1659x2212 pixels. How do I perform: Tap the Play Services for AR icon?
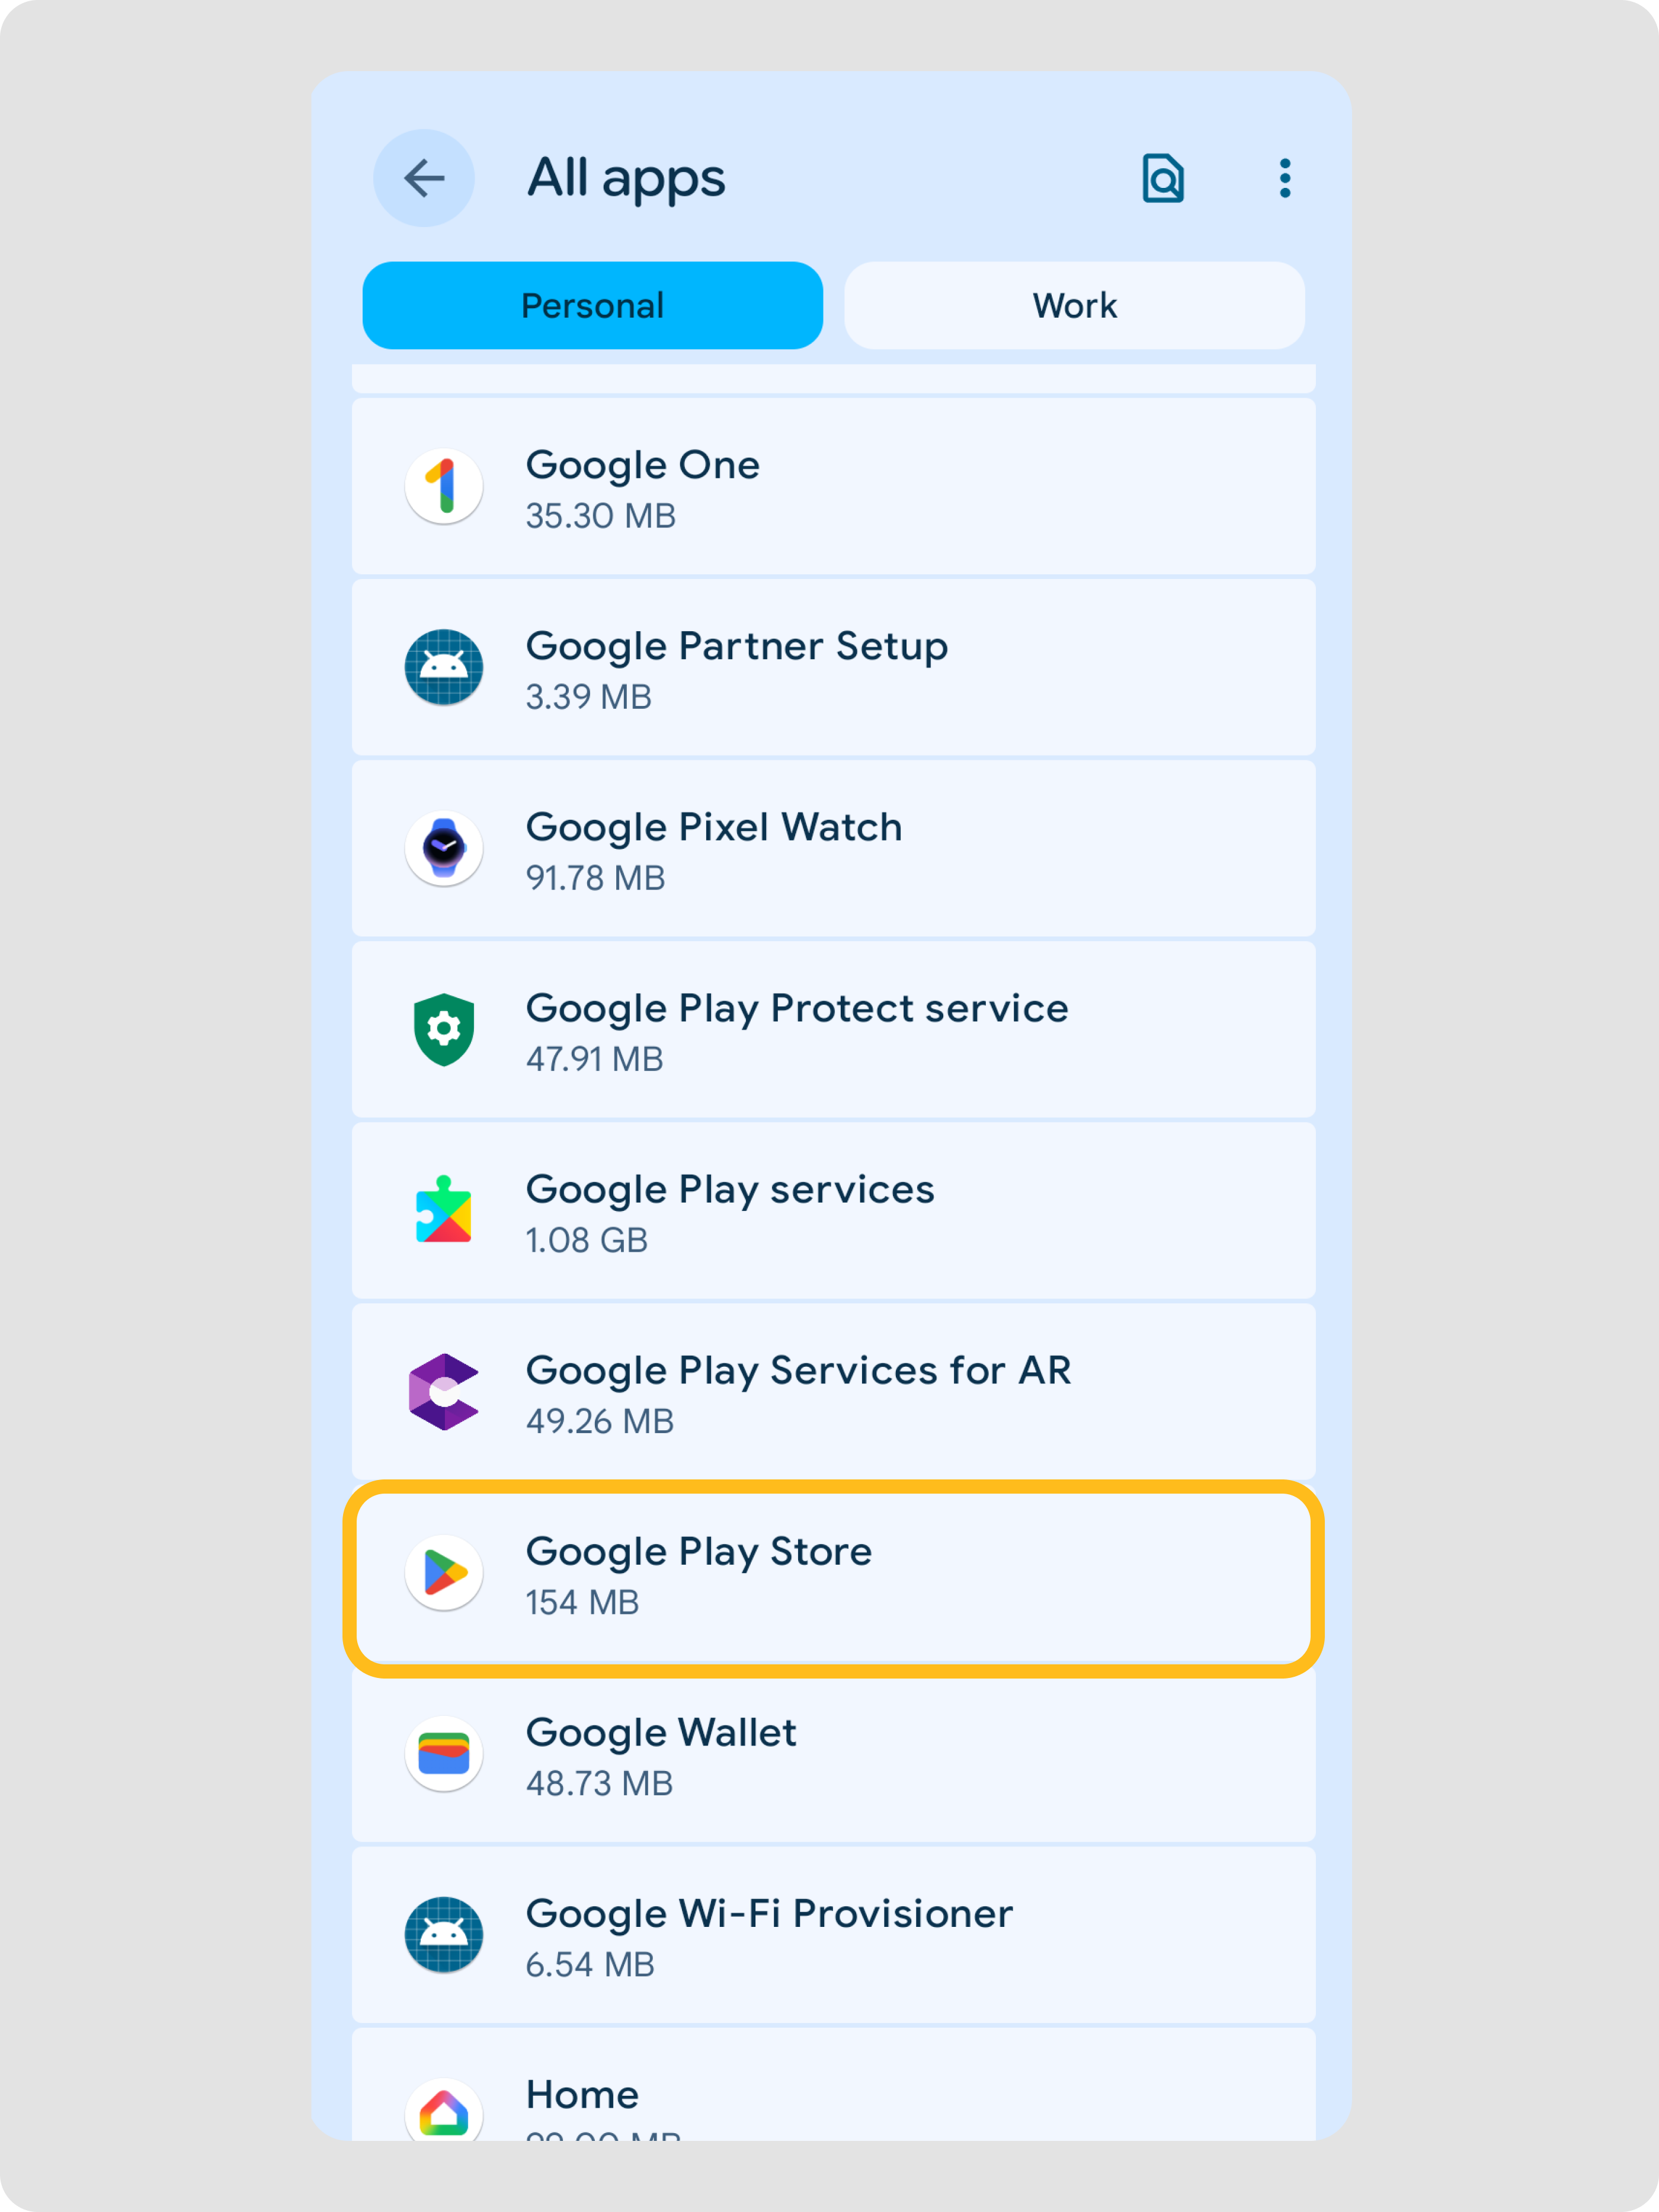(x=444, y=1391)
